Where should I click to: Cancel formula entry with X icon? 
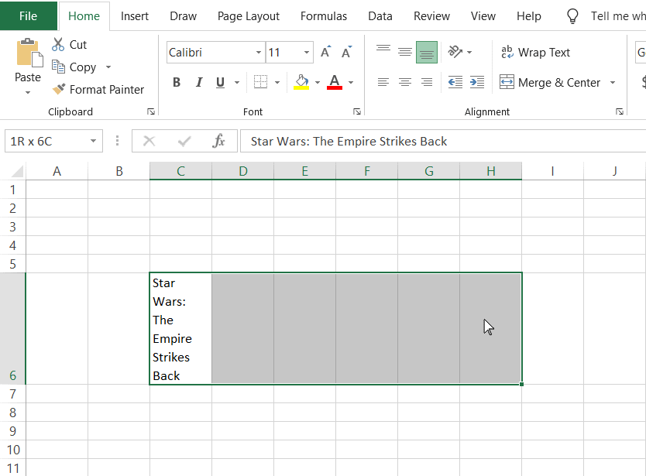click(x=149, y=141)
